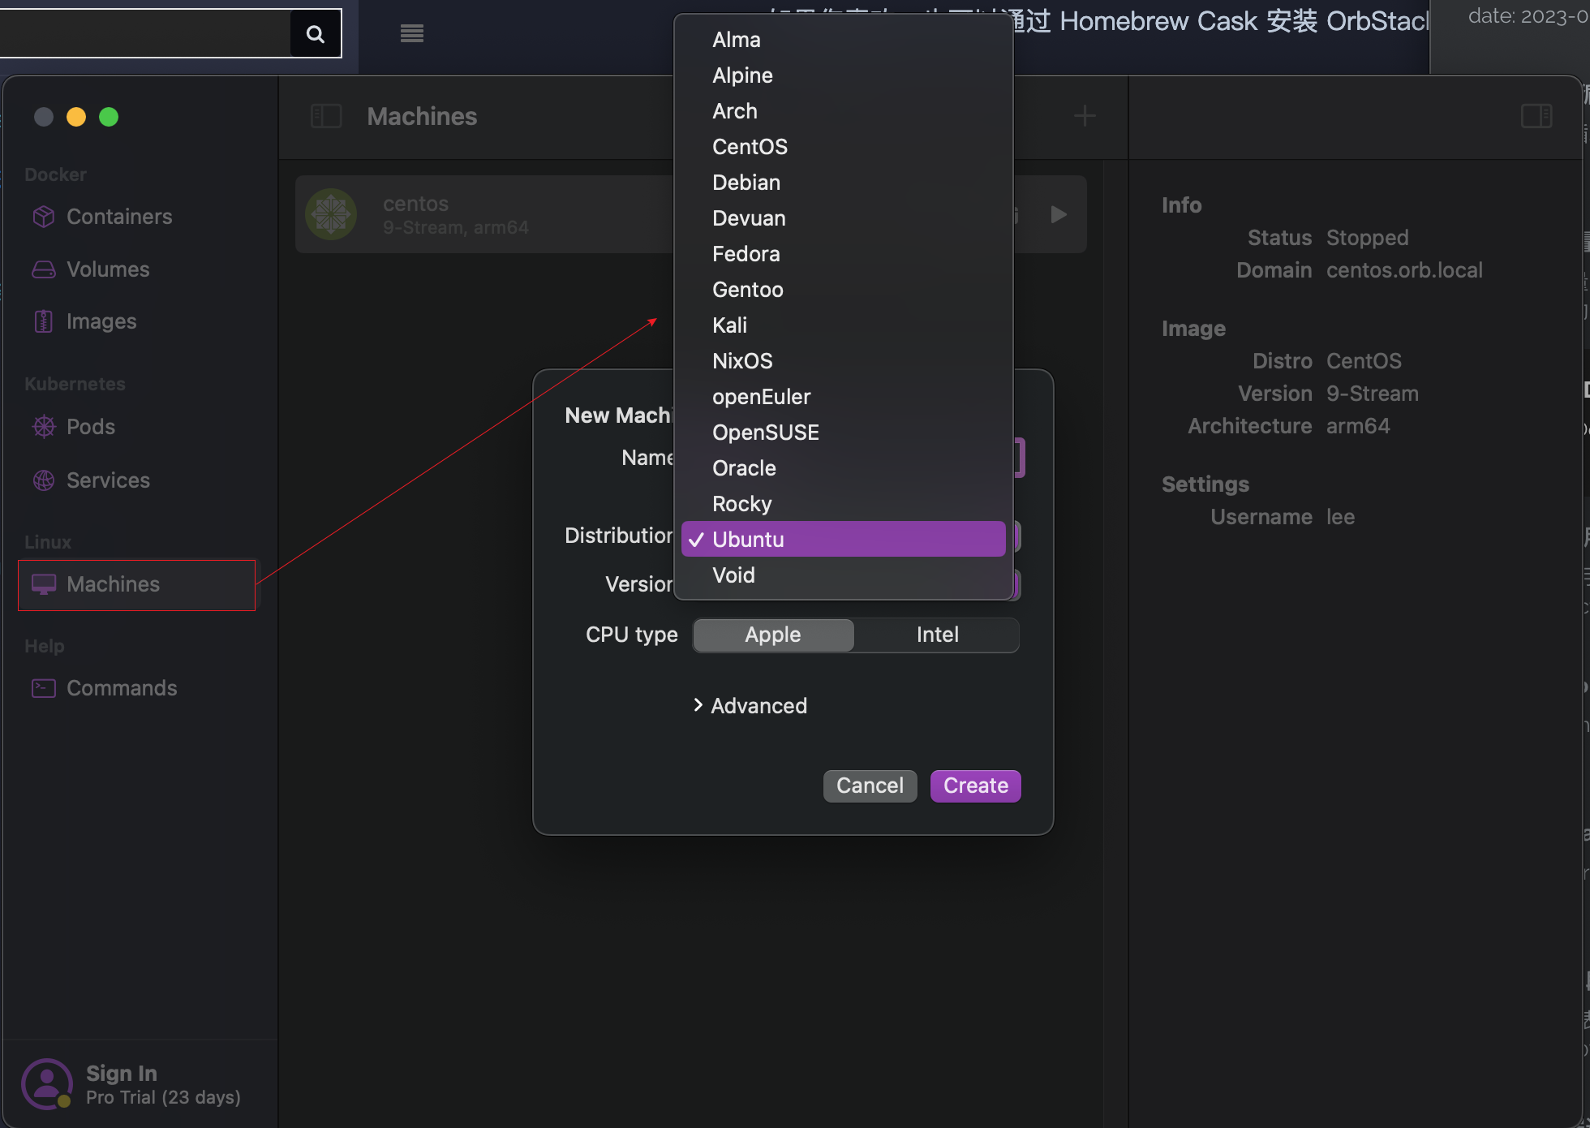Click the search magnifier button
The height and width of the screenshot is (1128, 1590).
(x=316, y=33)
